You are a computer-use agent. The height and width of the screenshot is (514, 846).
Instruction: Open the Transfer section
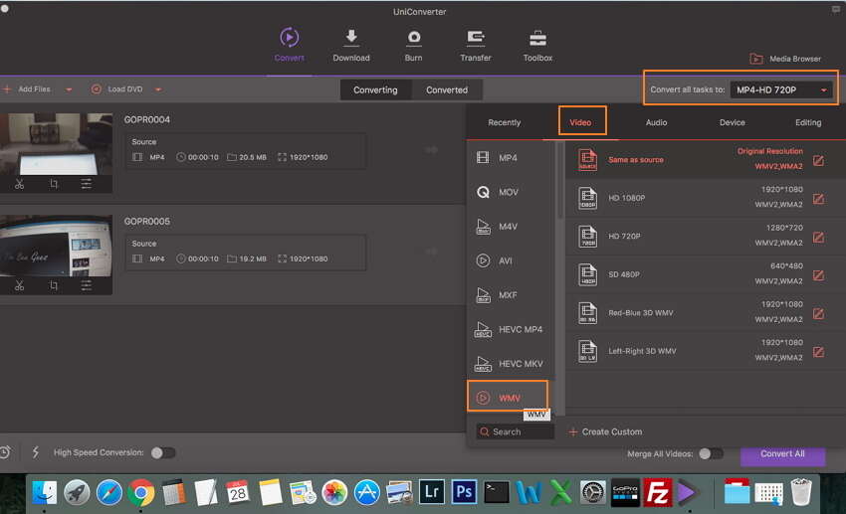[x=476, y=46]
